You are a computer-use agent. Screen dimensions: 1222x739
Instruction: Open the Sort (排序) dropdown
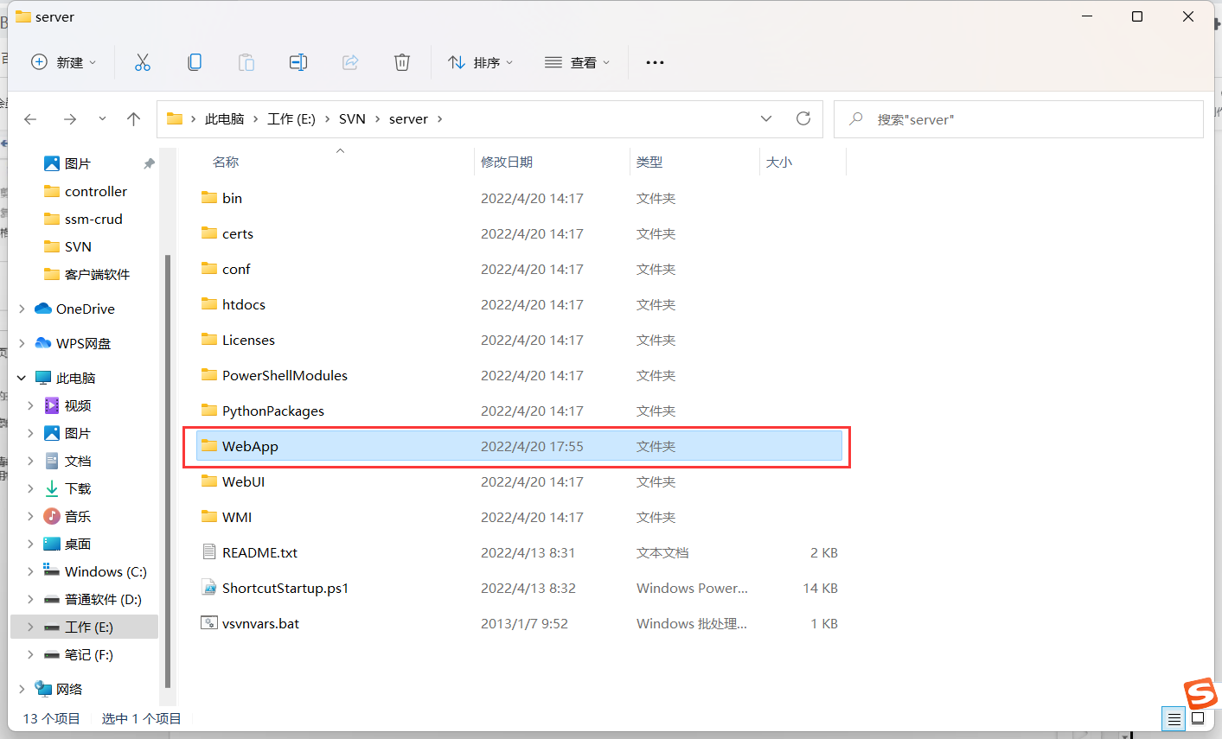(481, 62)
